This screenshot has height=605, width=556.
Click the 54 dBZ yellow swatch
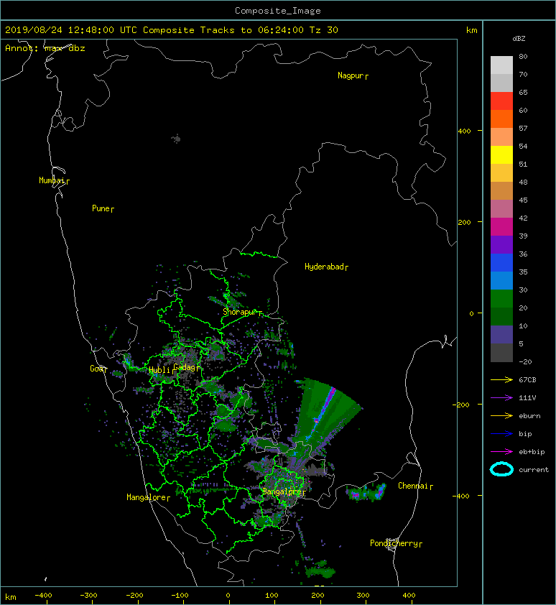[x=501, y=154]
